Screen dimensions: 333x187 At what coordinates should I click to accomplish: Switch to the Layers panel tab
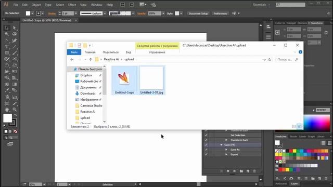coord(294,184)
